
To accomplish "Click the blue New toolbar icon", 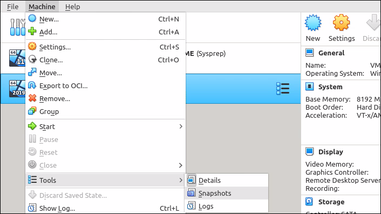I will tap(313, 23).
